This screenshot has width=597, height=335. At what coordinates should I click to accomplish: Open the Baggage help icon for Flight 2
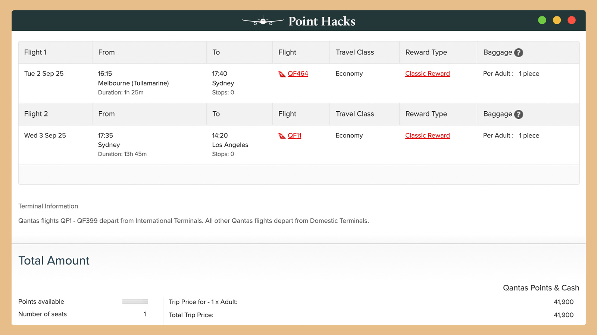[519, 114]
